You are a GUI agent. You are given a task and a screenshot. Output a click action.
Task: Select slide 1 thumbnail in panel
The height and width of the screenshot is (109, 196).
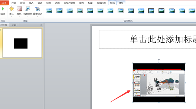(x=22, y=43)
